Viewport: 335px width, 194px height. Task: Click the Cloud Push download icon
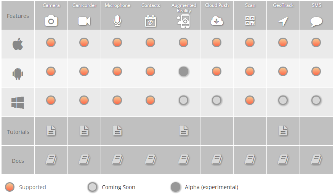pos(217,21)
